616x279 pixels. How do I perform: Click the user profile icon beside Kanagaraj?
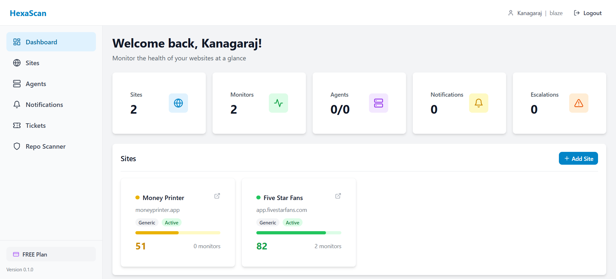(x=510, y=13)
